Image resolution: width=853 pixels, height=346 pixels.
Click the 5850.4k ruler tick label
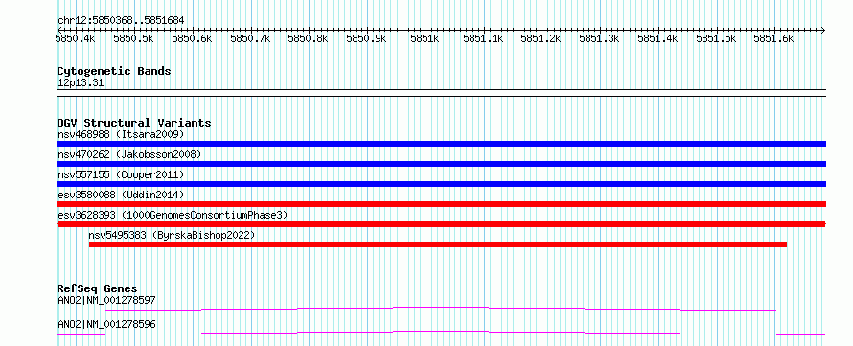(76, 38)
